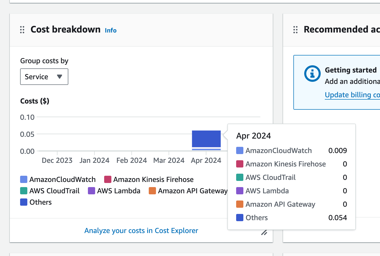Click the AWS CloudTrail chart legend swatch
The height and width of the screenshot is (256, 380).
coord(24,191)
